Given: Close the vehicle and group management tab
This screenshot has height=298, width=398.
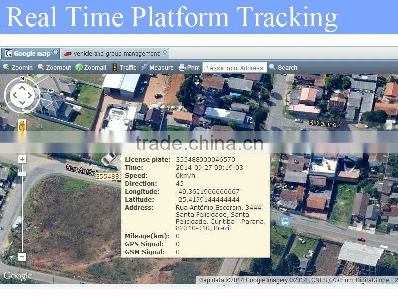Looking at the screenshot, I should (x=165, y=52).
